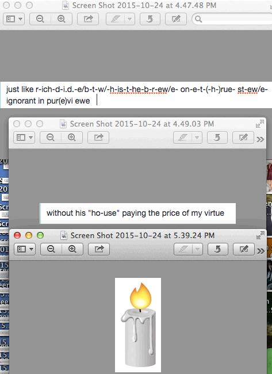Click 4.47.48 PM window title document icon
Image resolution: width=272 pixels, height=374 pixels.
pyautogui.click(x=66, y=5)
